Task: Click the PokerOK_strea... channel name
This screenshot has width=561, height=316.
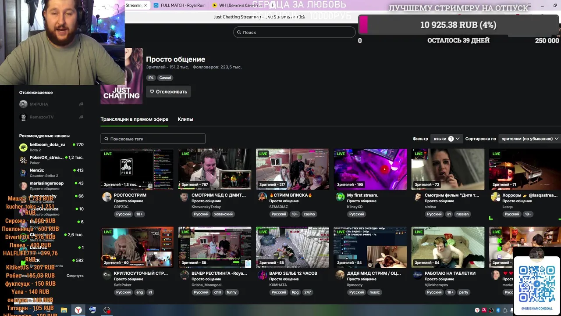Action: tap(46, 157)
